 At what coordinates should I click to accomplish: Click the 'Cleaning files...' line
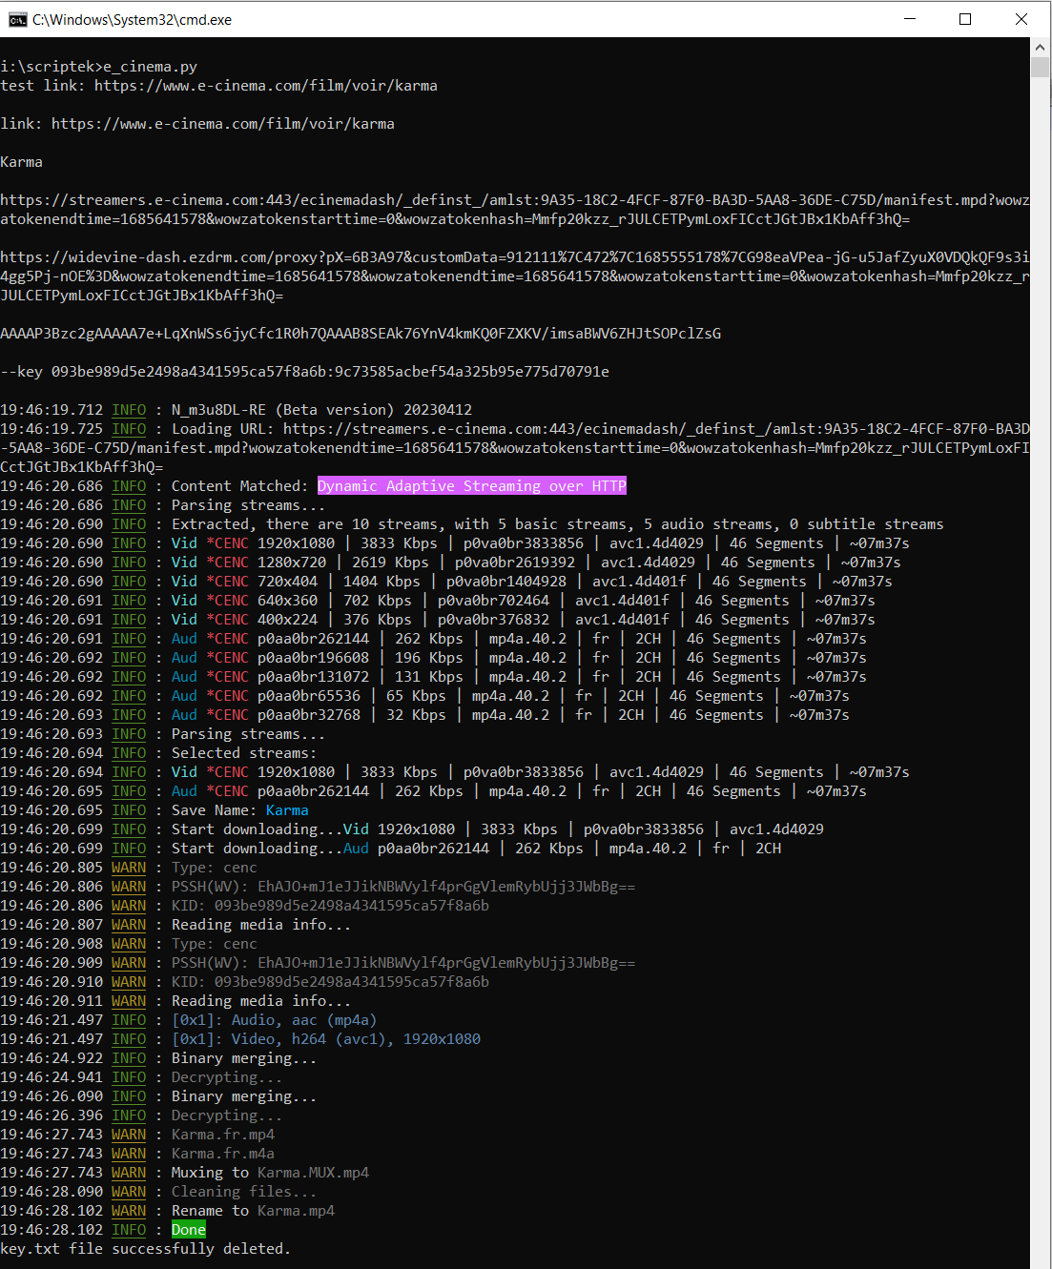[x=158, y=1192]
